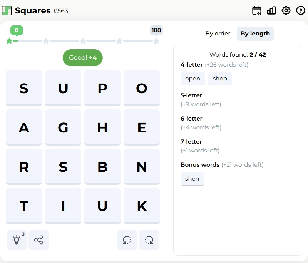Click the '+9 words left' text
This screenshot has height=263, width=308.
point(201,104)
